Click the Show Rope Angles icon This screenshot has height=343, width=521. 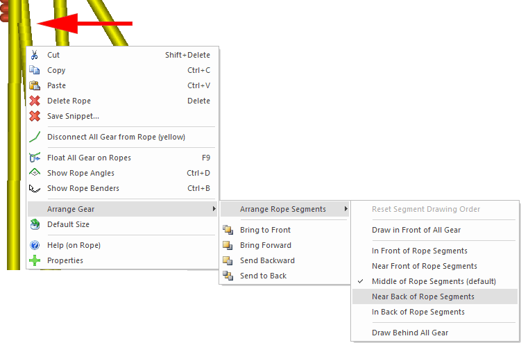[x=35, y=173]
